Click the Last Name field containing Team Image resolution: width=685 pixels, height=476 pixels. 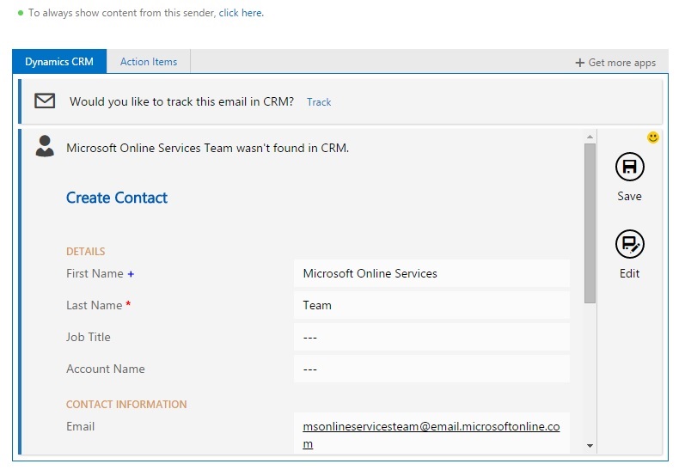click(x=431, y=305)
